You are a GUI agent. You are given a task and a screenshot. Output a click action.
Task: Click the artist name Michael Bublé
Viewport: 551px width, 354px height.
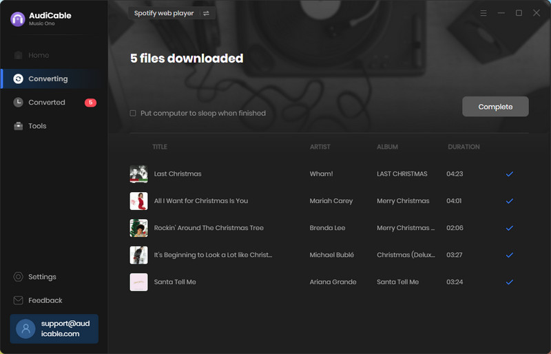click(x=332, y=255)
